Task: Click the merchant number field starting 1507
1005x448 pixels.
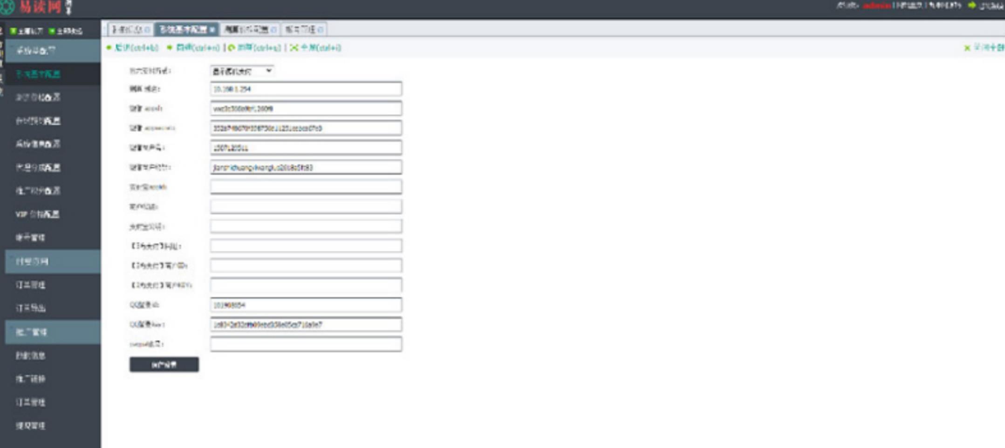Action: coord(306,147)
